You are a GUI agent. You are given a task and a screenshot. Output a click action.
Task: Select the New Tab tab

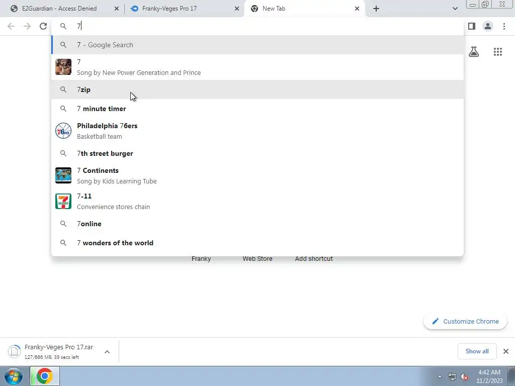[304, 9]
